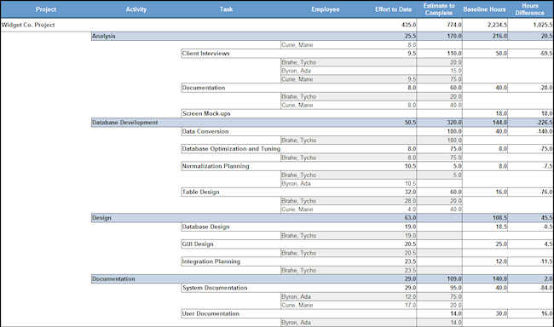Click the Table Design effort value 32.0

410,192
